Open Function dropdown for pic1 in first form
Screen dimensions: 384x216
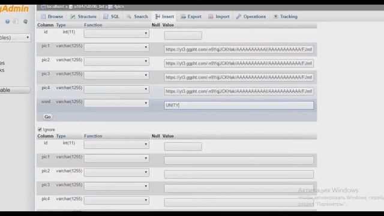pos(116,47)
